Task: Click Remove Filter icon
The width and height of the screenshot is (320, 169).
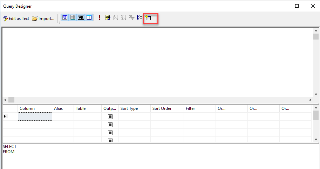Action: click(132, 18)
